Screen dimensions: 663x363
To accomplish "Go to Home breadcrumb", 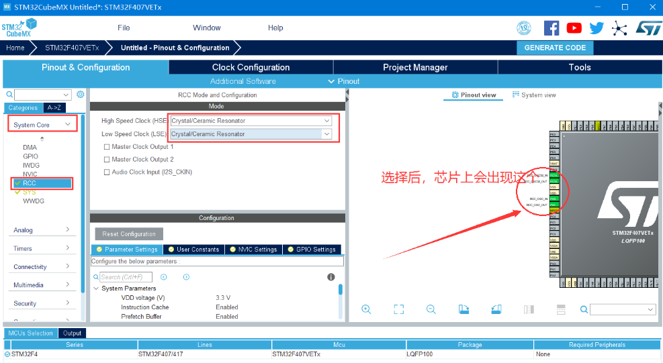I will point(15,48).
